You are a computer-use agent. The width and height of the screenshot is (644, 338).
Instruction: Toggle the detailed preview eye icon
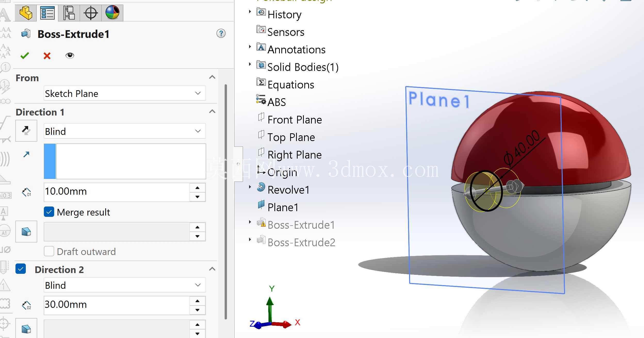(70, 55)
